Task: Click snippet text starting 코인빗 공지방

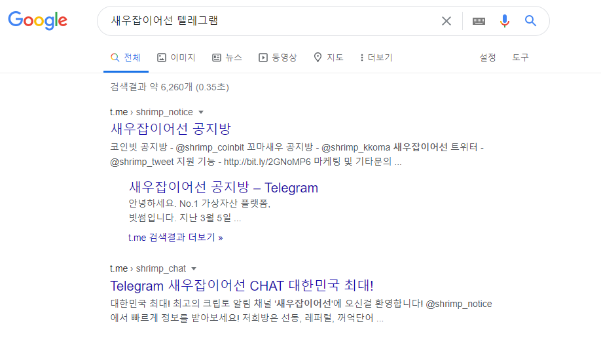Action: (x=297, y=154)
